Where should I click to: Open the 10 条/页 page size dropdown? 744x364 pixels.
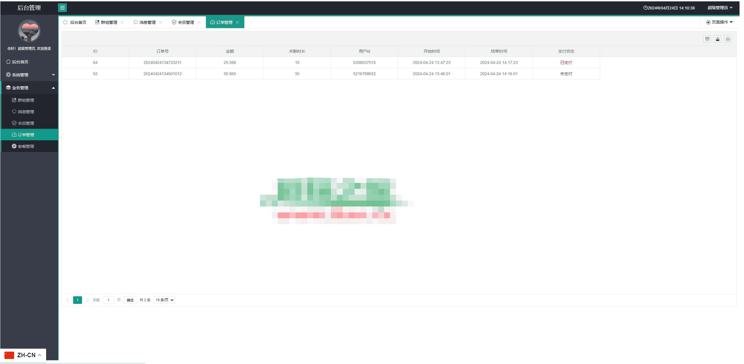click(x=164, y=300)
